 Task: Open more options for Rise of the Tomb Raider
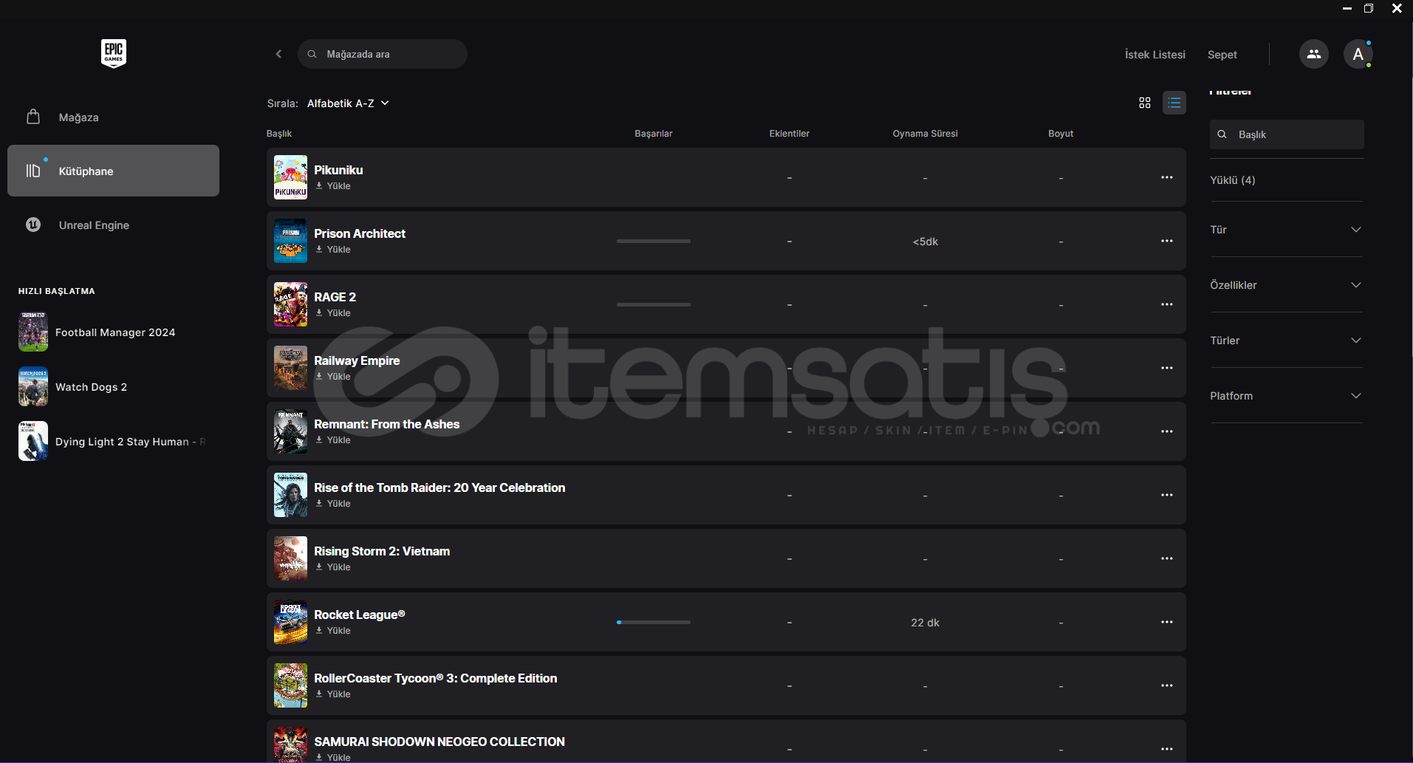pos(1167,495)
